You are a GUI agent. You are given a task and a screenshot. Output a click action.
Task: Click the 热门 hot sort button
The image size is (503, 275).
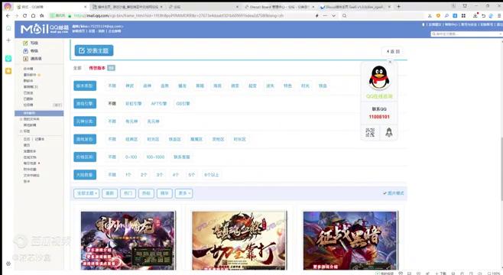(128, 193)
